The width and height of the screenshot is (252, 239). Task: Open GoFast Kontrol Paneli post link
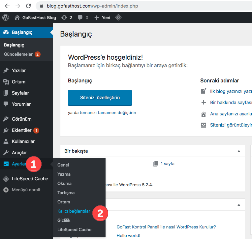pyautogui.click(x=166, y=227)
